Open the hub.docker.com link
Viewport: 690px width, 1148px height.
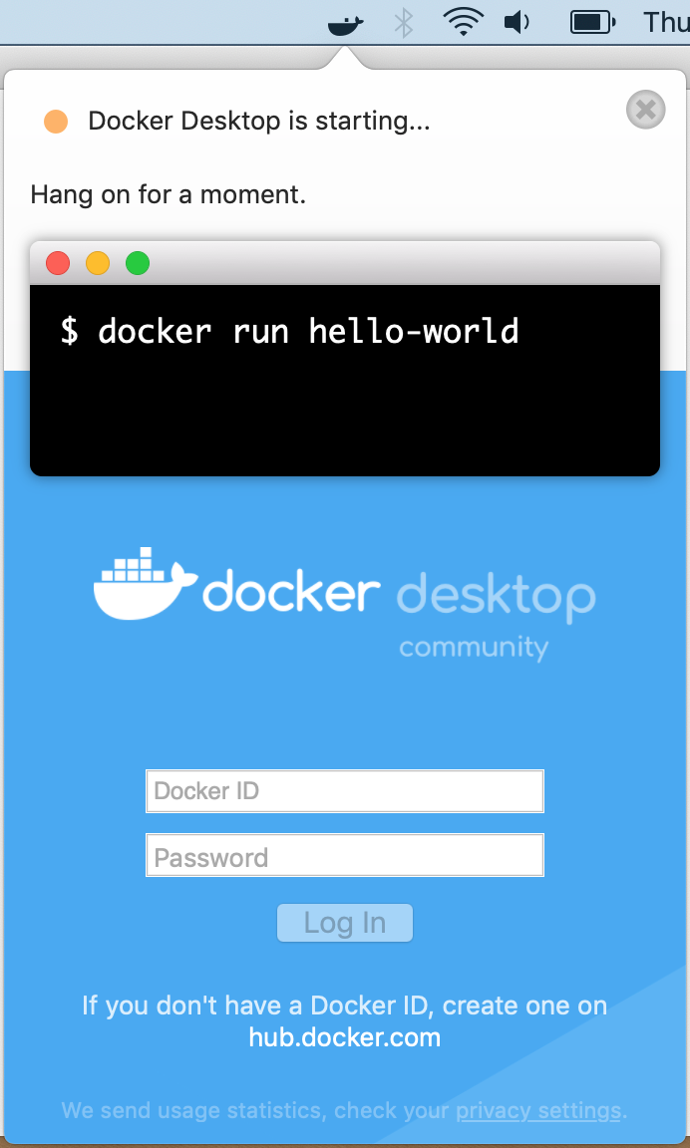[x=345, y=1037]
